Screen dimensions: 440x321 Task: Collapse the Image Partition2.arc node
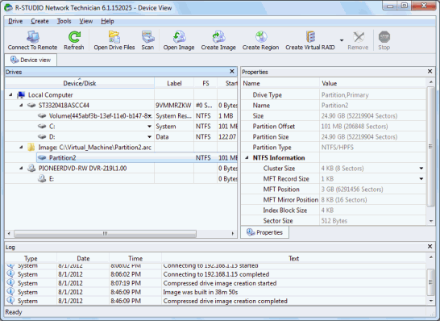(21, 147)
